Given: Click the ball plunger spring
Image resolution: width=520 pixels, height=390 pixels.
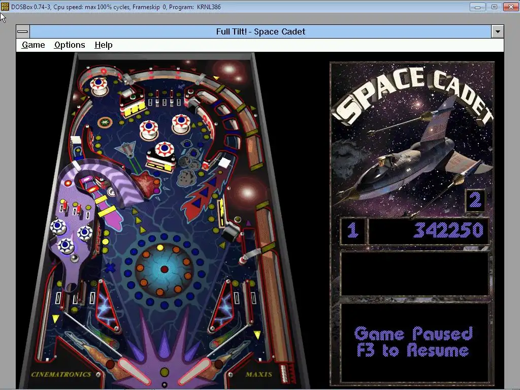Looking at the screenshot, I should coord(284,374).
